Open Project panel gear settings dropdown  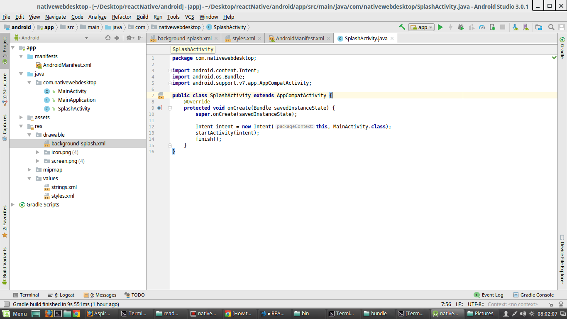click(x=130, y=38)
